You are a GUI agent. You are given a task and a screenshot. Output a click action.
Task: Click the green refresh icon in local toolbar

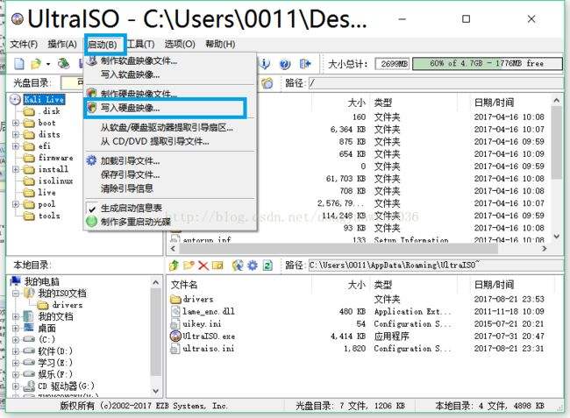pos(267,266)
